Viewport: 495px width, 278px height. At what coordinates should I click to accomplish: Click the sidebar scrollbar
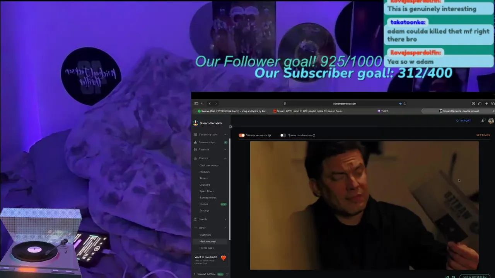pyautogui.click(x=230, y=189)
